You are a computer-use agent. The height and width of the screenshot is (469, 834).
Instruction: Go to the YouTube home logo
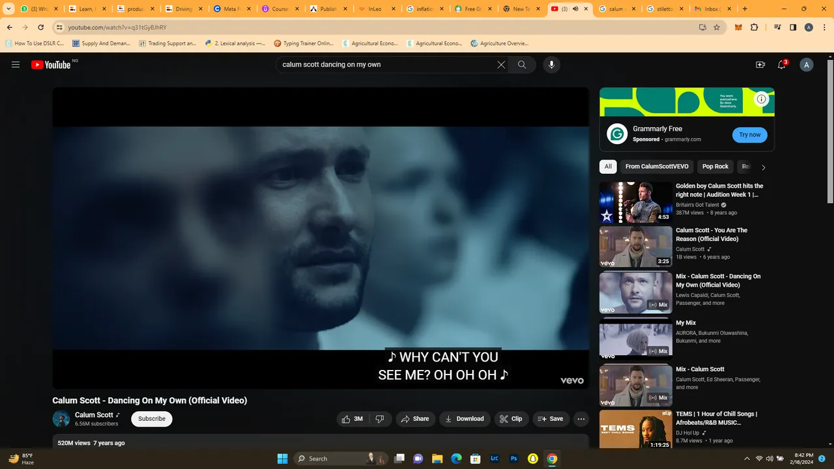tap(51, 64)
